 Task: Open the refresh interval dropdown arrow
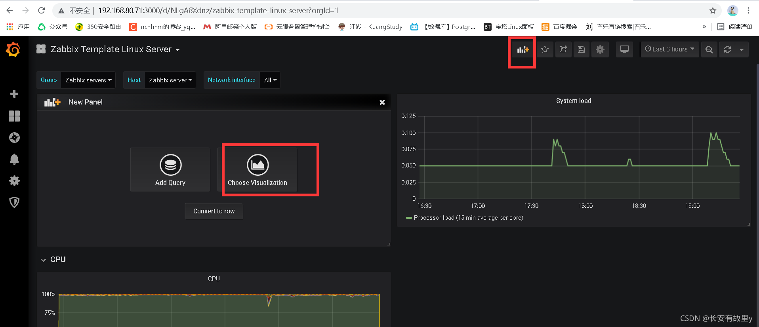(742, 49)
